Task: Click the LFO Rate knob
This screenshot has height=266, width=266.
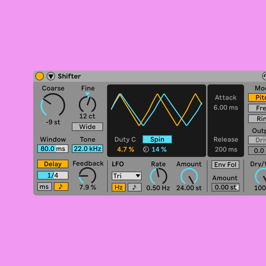Action: 158,176
